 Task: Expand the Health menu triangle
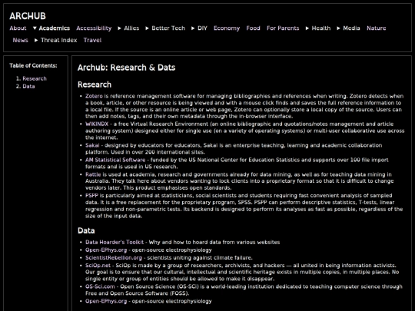(x=307, y=28)
